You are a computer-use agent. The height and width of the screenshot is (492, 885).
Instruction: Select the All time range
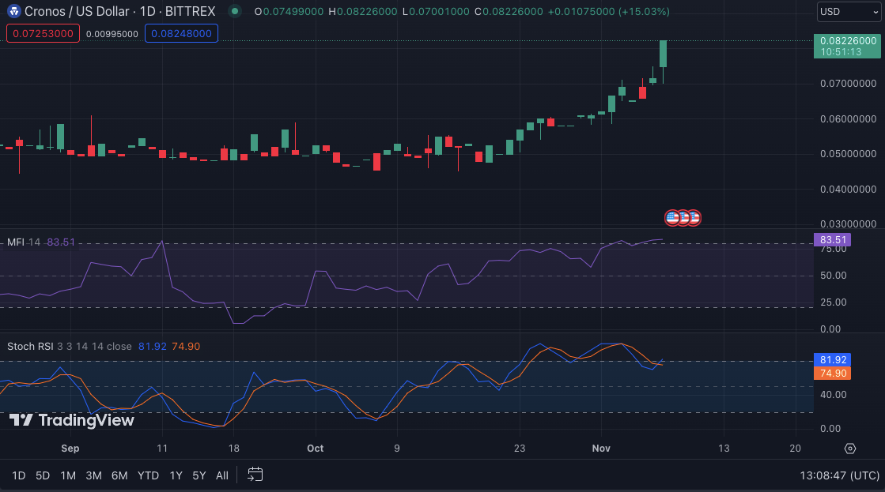coord(222,475)
